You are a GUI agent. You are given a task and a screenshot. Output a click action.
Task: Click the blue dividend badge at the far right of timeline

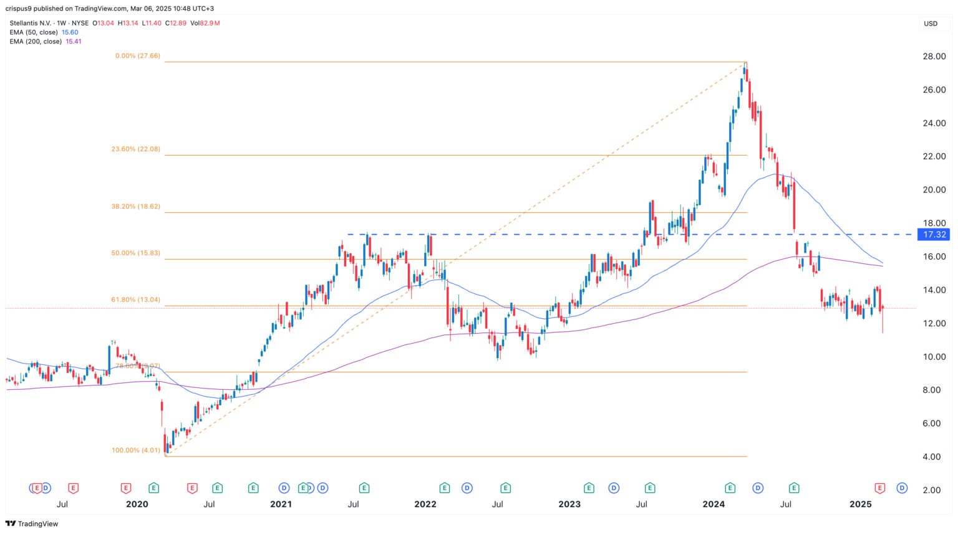click(x=902, y=488)
